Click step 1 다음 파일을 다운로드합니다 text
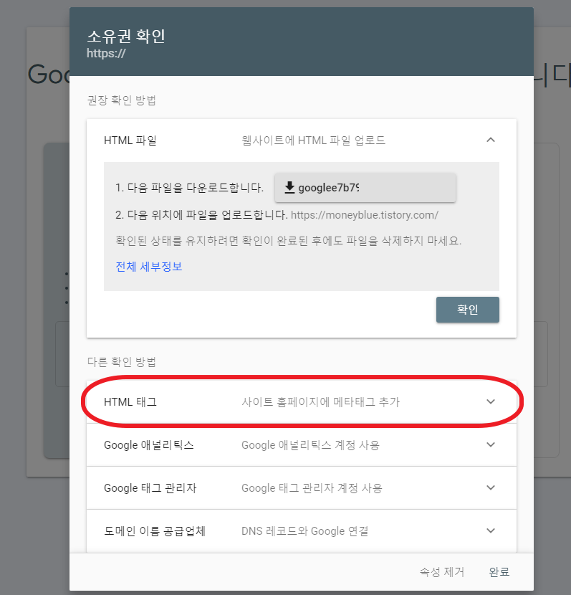 [189, 187]
